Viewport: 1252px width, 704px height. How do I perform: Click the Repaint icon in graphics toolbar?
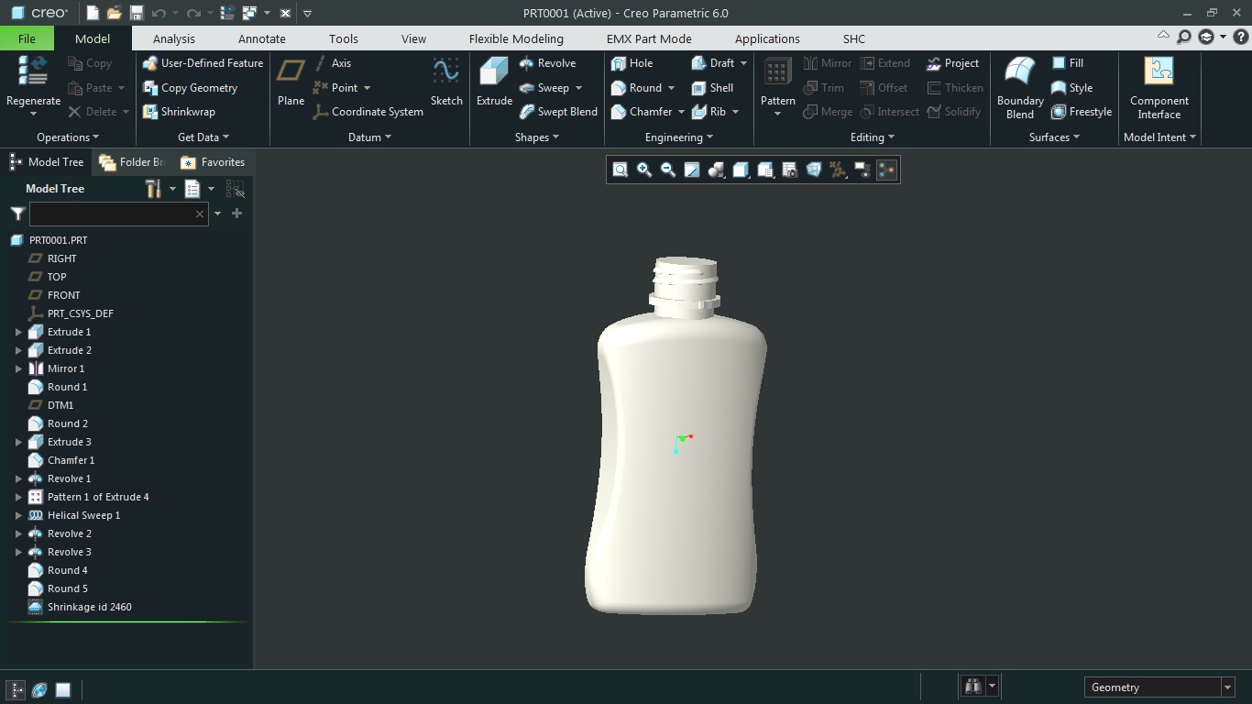point(692,170)
